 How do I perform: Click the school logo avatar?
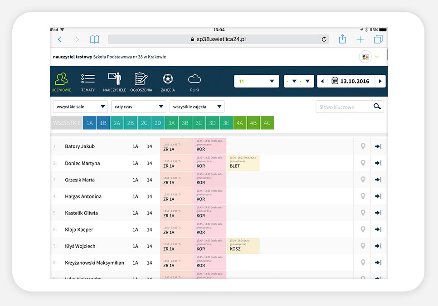(365, 57)
